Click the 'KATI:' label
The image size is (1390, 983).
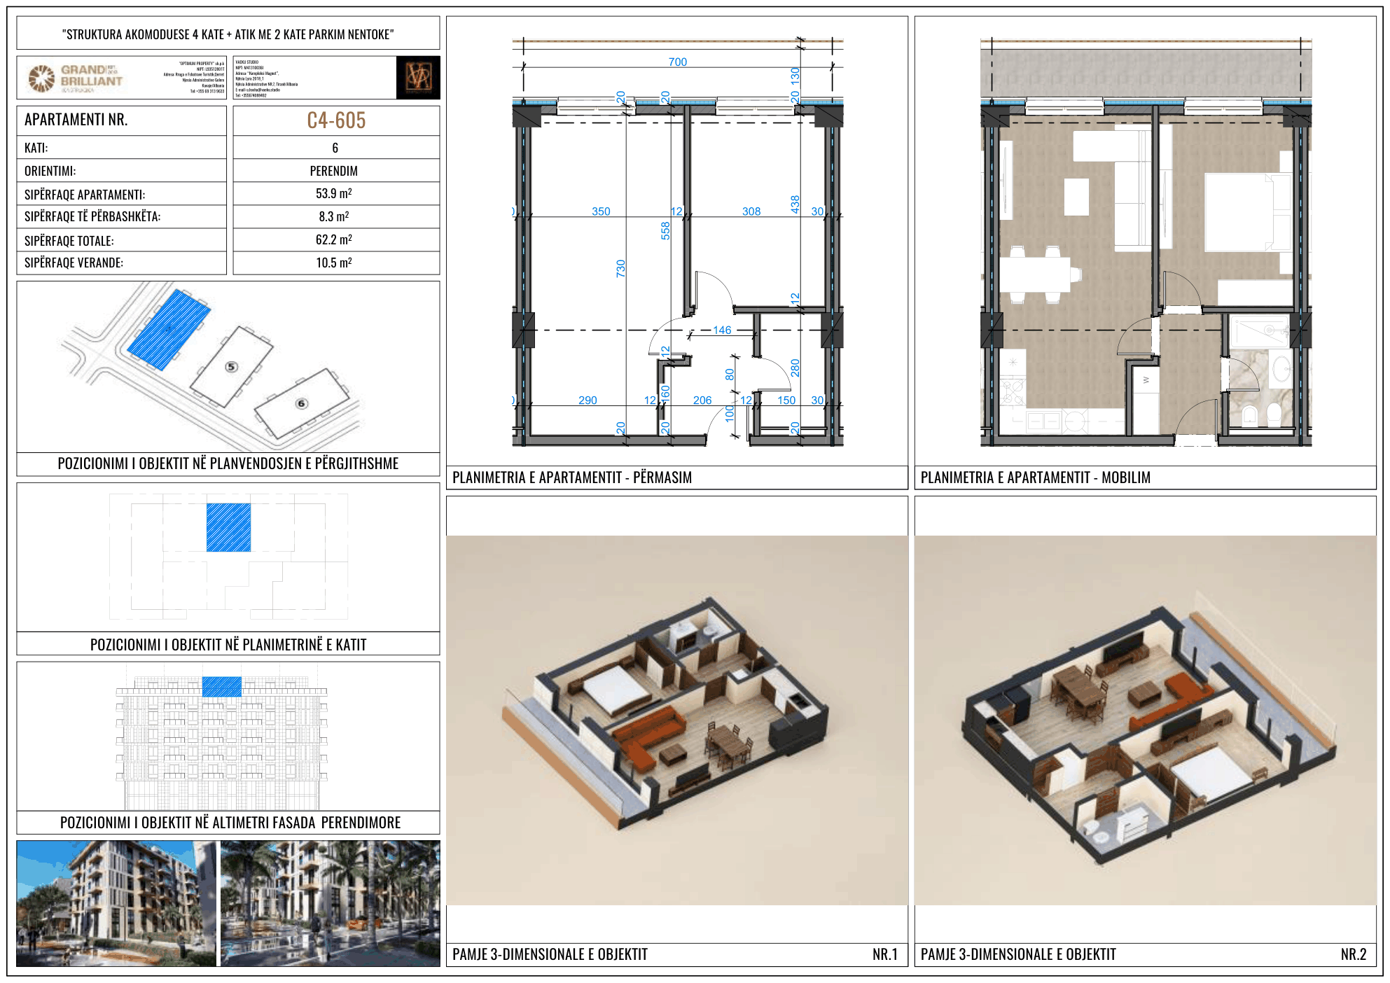point(36,148)
